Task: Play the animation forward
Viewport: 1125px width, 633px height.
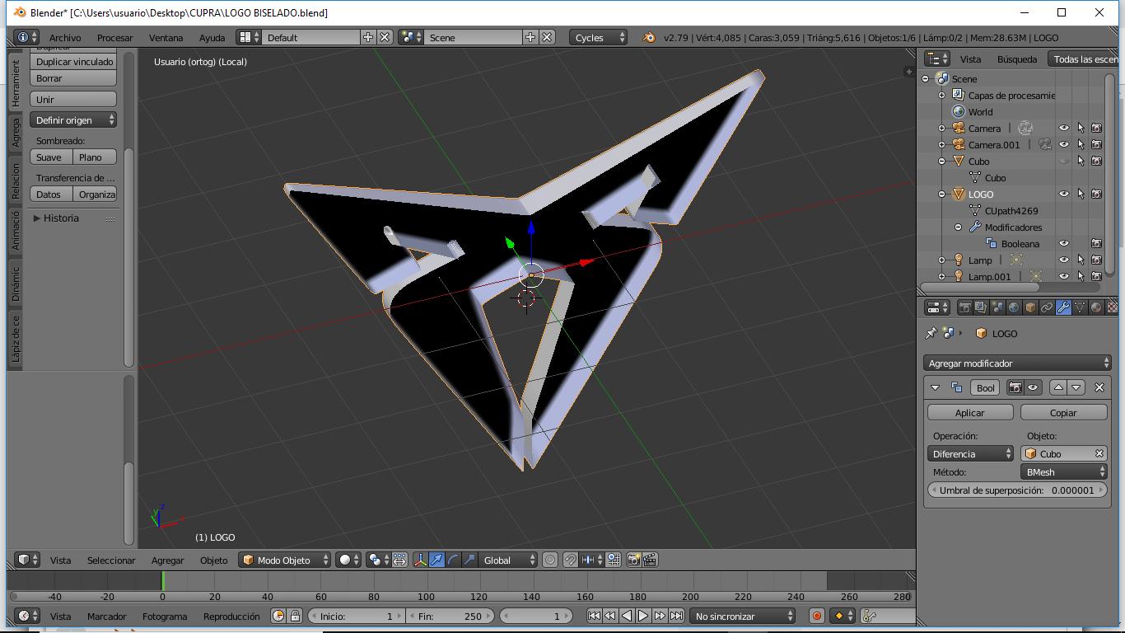Action: pyautogui.click(x=643, y=616)
